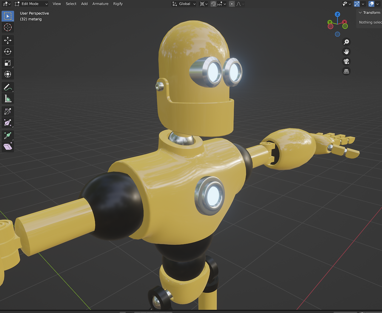Viewport: 382px width, 313px height.
Task: Click the negative Z axis gizmo circle
Action: [x=338, y=34]
